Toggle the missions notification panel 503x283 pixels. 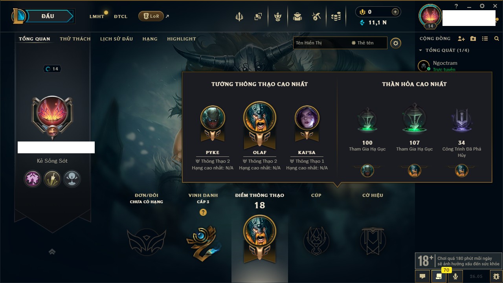439,276
